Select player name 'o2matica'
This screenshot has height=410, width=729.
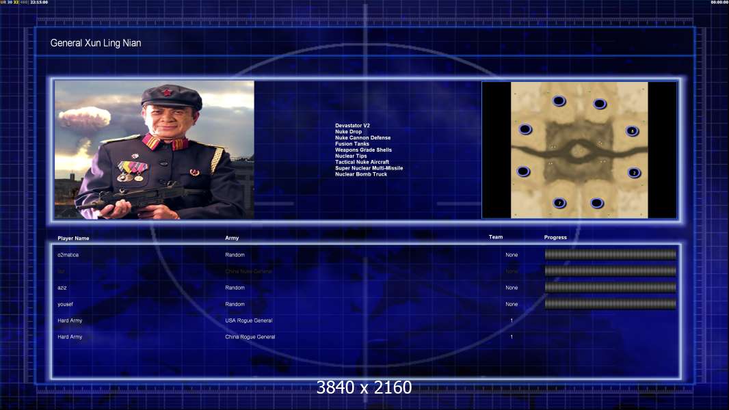68,255
